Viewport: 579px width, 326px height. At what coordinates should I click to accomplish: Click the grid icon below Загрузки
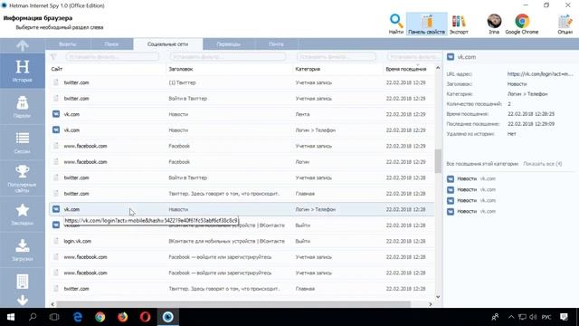point(22,282)
